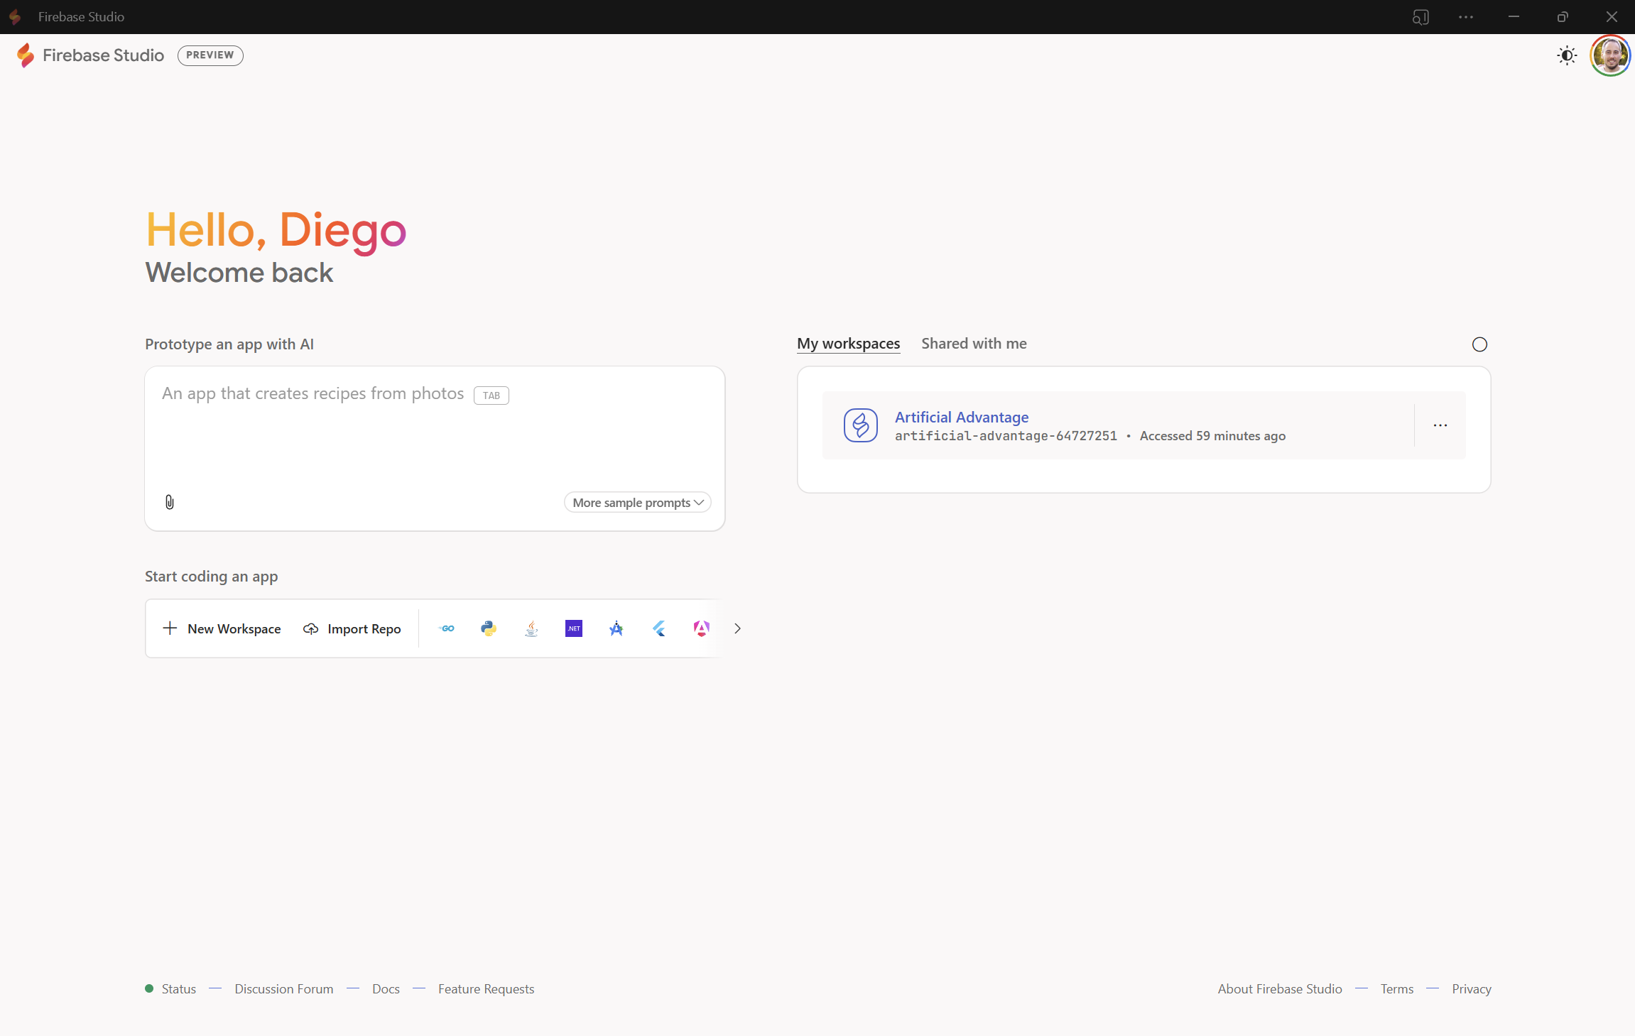
Task: Start a Go template workspace
Action: click(447, 628)
